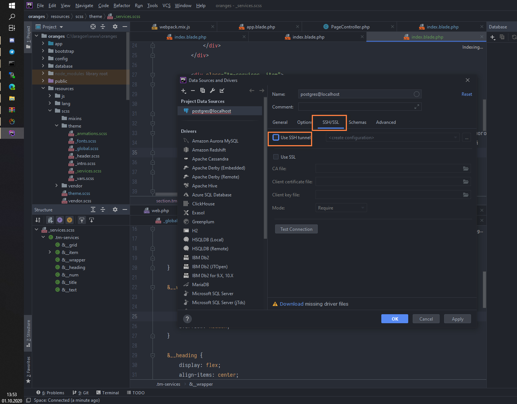Toggle show properties P icon in Structure

tap(60, 220)
